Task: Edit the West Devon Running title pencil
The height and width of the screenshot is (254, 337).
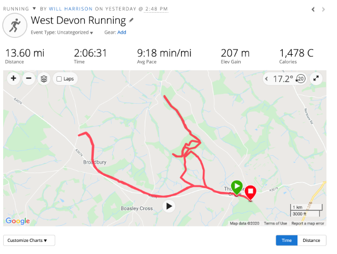Action: [131, 21]
